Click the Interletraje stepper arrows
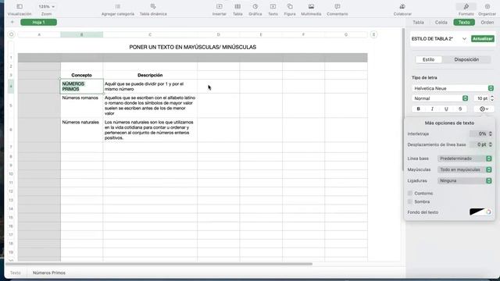The image size is (500, 281). pos(491,133)
